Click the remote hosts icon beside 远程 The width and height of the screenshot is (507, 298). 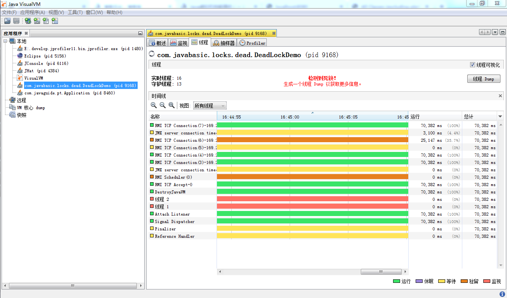(12, 100)
